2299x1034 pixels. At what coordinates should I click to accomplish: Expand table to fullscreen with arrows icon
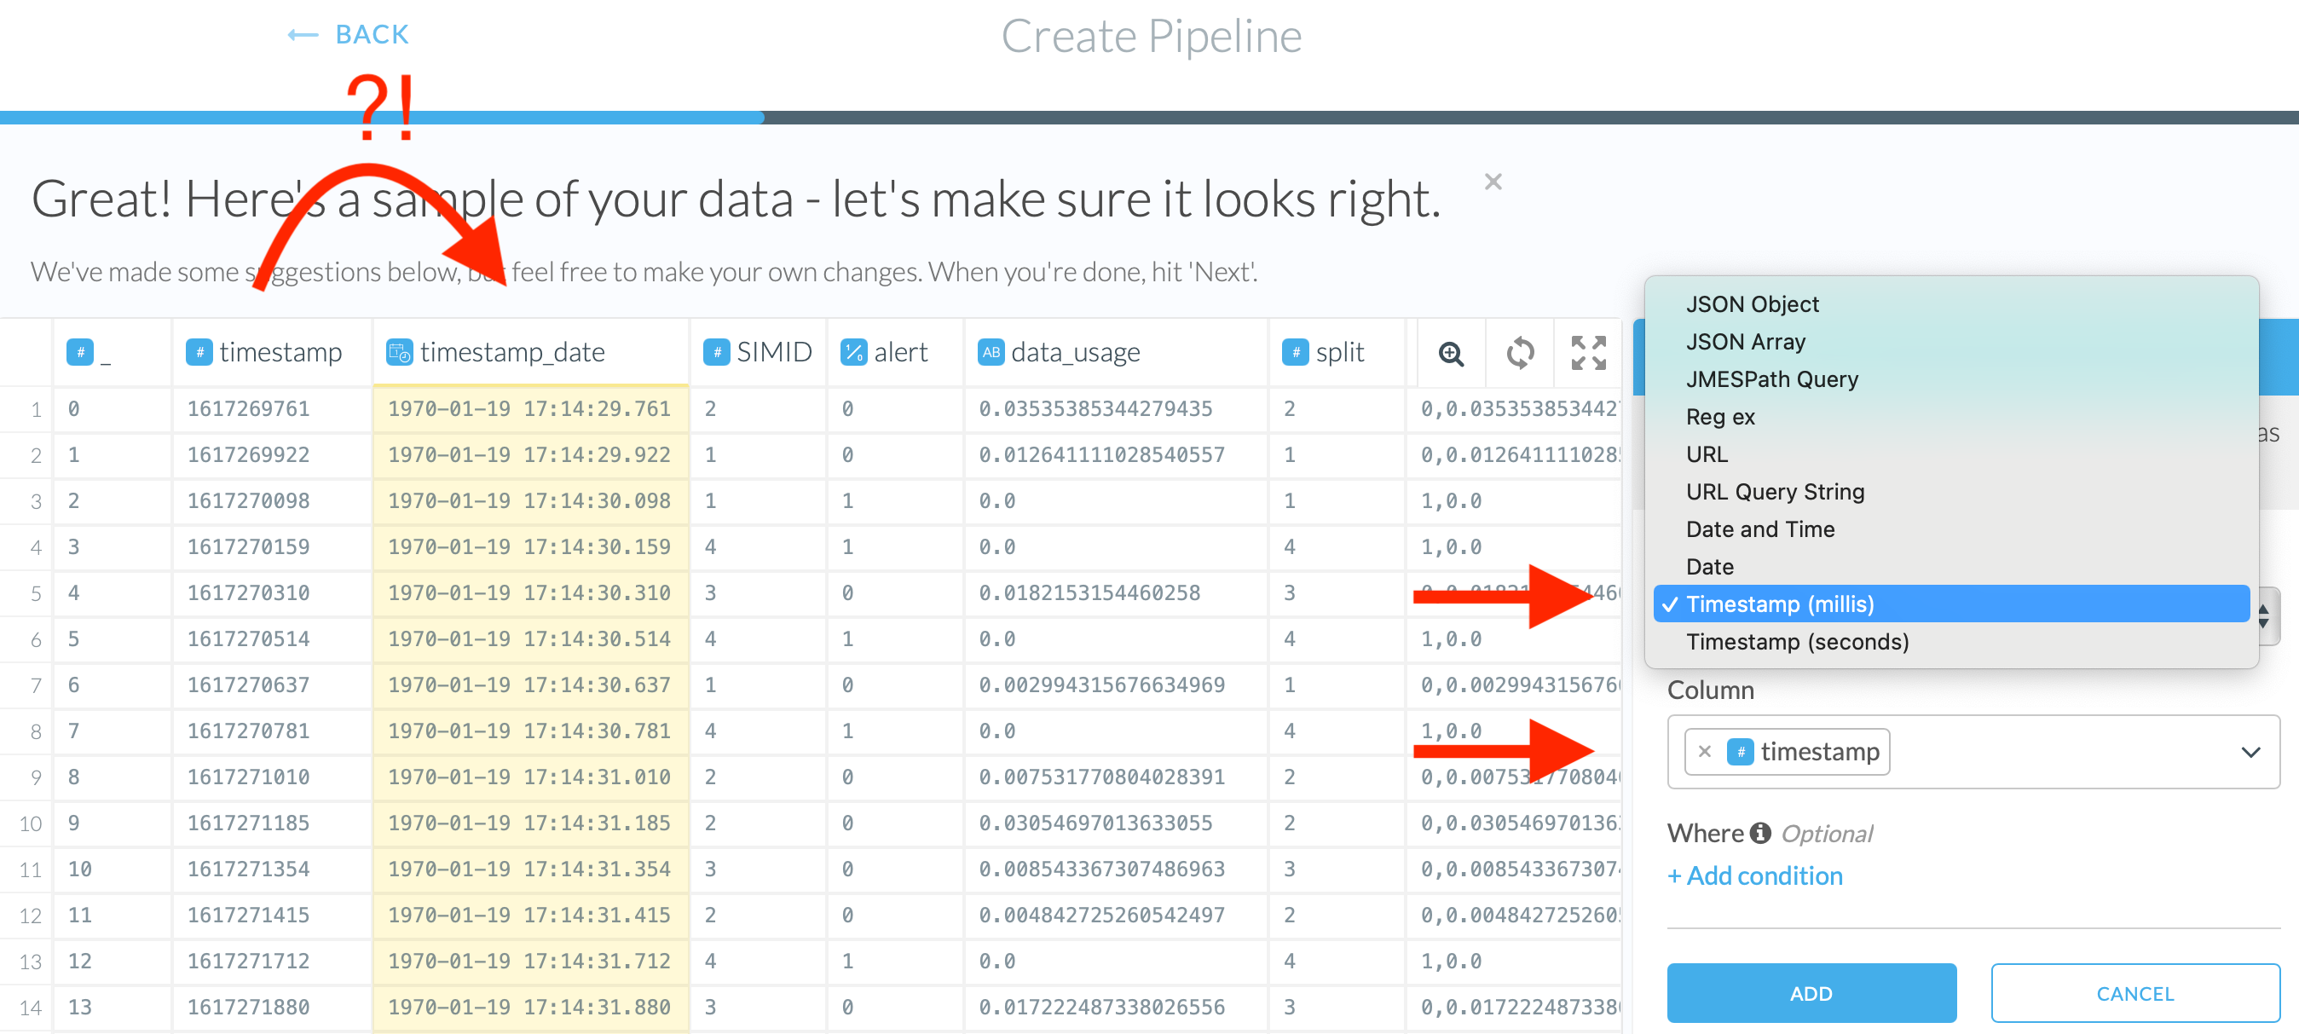pos(1589,353)
